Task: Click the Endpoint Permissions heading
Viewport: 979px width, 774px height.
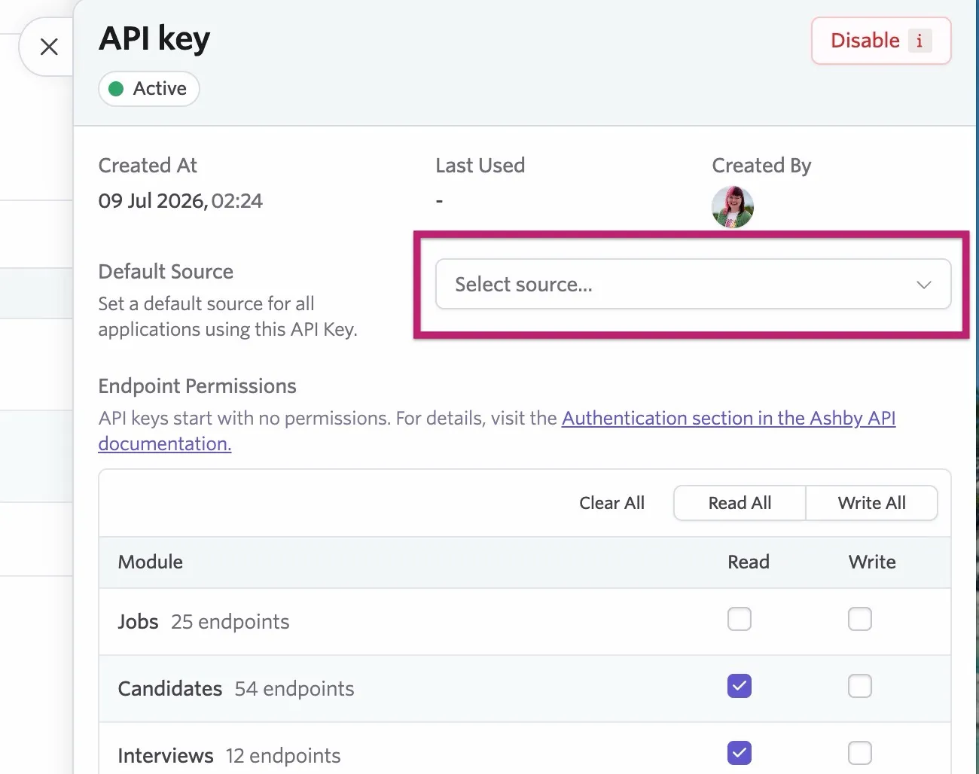Action: (197, 386)
